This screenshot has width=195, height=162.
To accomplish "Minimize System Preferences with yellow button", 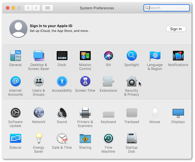I will click(x=13, y=8).
